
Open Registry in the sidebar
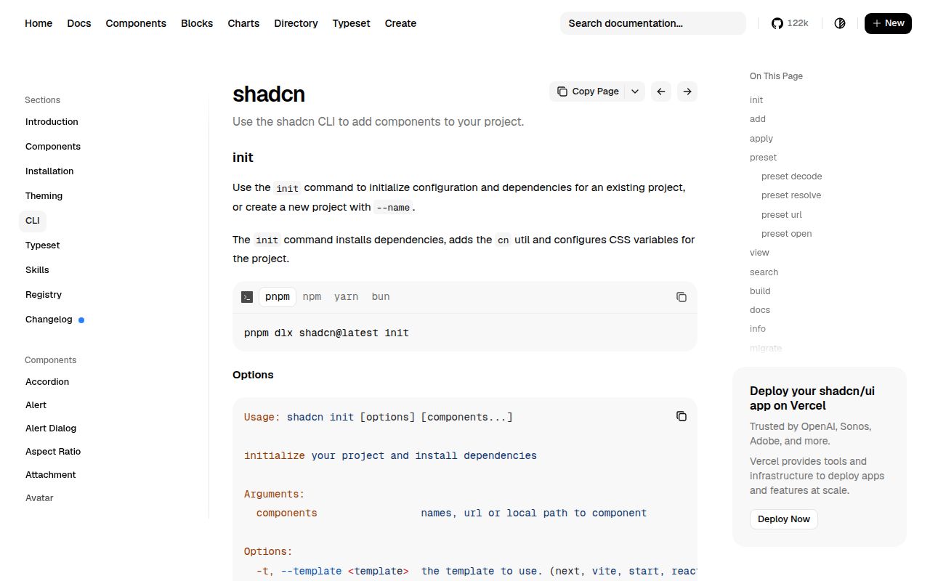pyautogui.click(x=44, y=295)
